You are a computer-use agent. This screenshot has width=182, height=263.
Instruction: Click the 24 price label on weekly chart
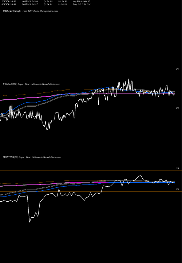pyautogui.click(x=178, y=108)
